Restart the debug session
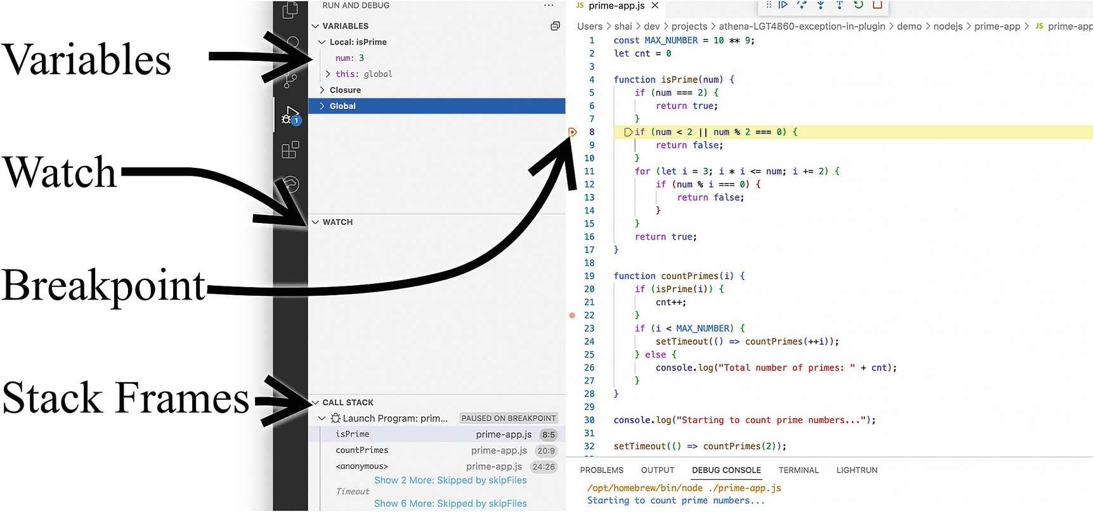This screenshot has height=512, width=1094. (858, 5)
